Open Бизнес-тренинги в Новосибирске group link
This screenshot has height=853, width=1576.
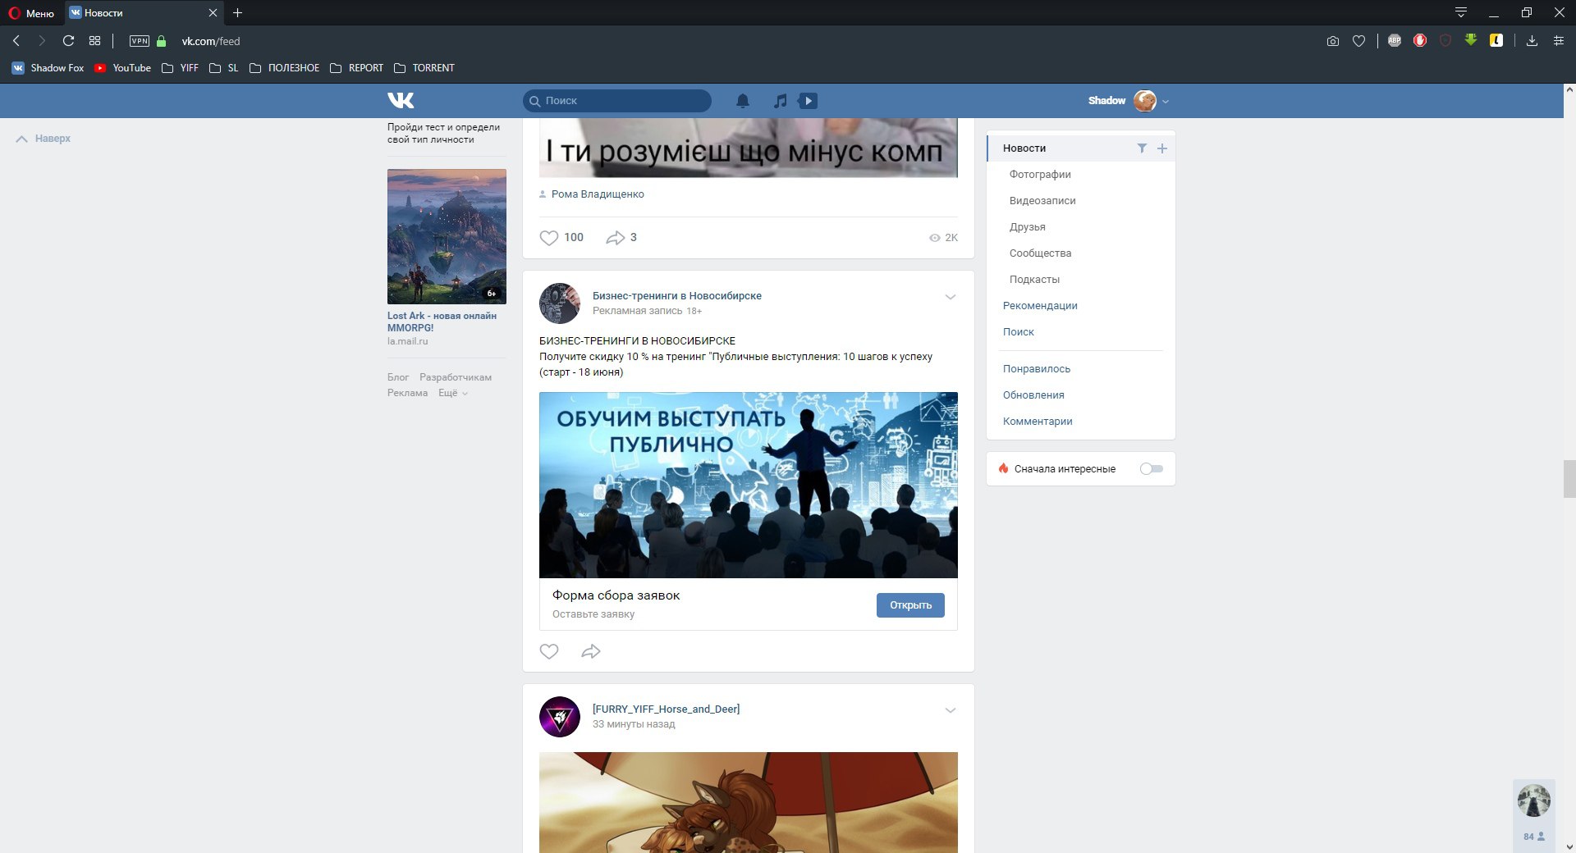click(677, 296)
